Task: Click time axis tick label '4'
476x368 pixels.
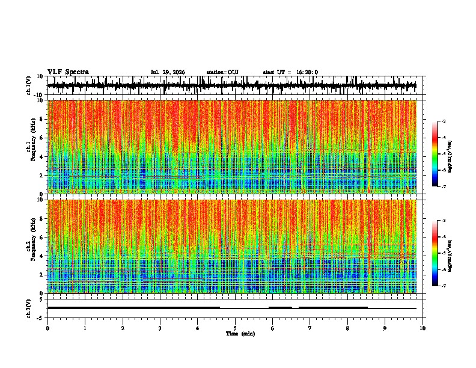Action: coord(198,328)
